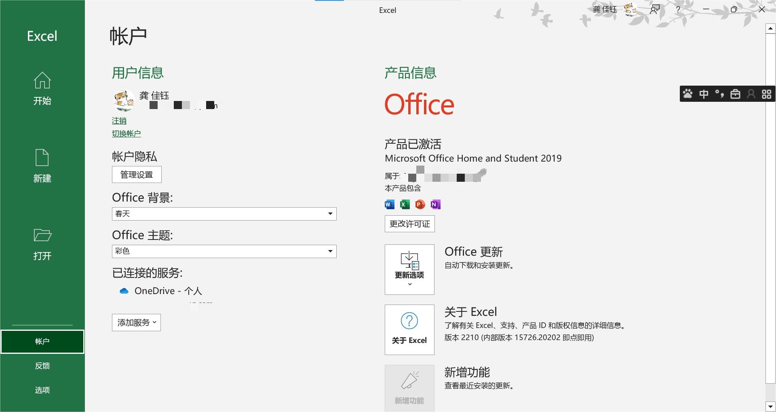Click the PowerPoint product icon
Viewport: 776px width, 412px height.
(420, 204)
